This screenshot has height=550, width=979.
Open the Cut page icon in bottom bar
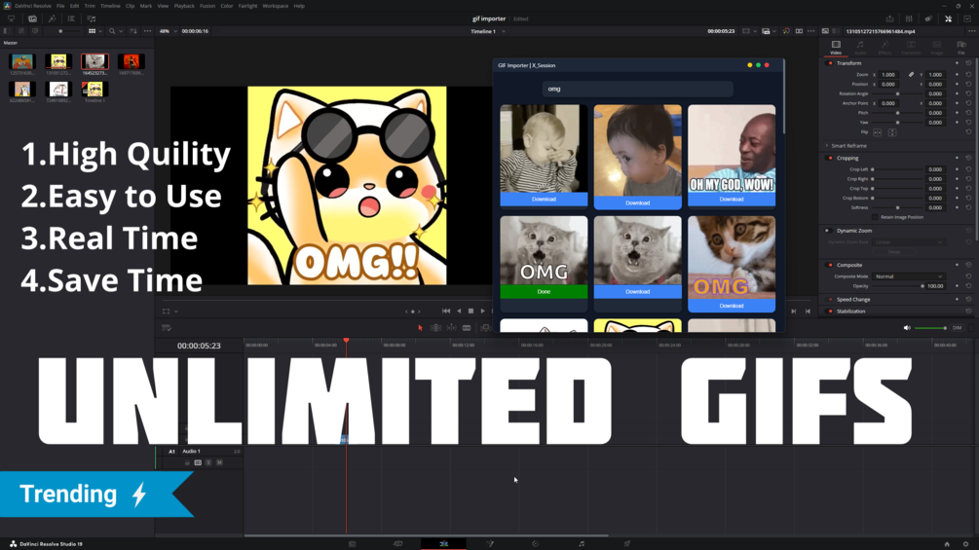[397, 544]
